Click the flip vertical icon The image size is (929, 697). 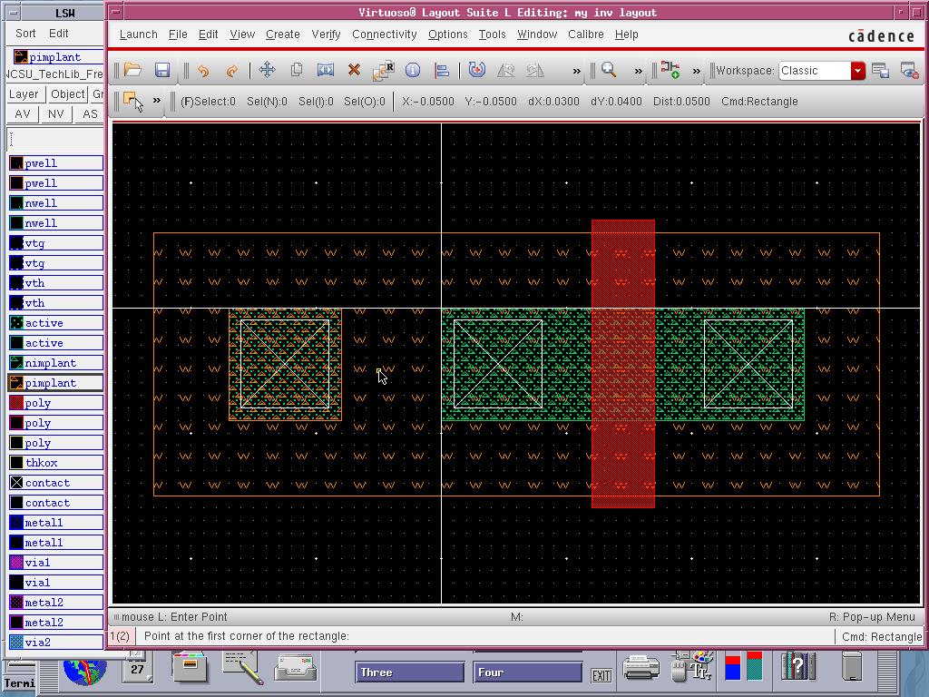(535, 71)
